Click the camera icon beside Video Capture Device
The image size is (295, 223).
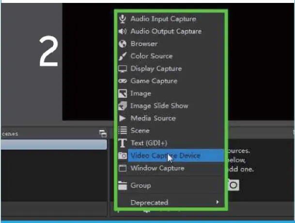point(123,155)
